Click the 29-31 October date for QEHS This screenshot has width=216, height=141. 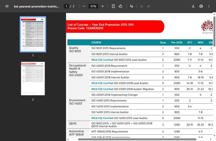click(x=190, y=125)
